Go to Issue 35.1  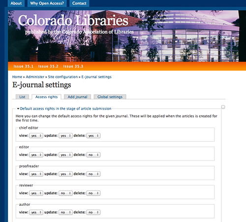tap(23, 66)
